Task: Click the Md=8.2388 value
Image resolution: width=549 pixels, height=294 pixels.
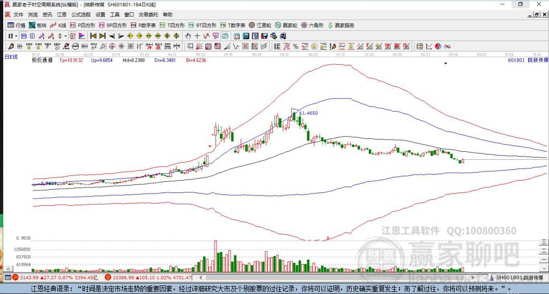Action: coord(133,60)
